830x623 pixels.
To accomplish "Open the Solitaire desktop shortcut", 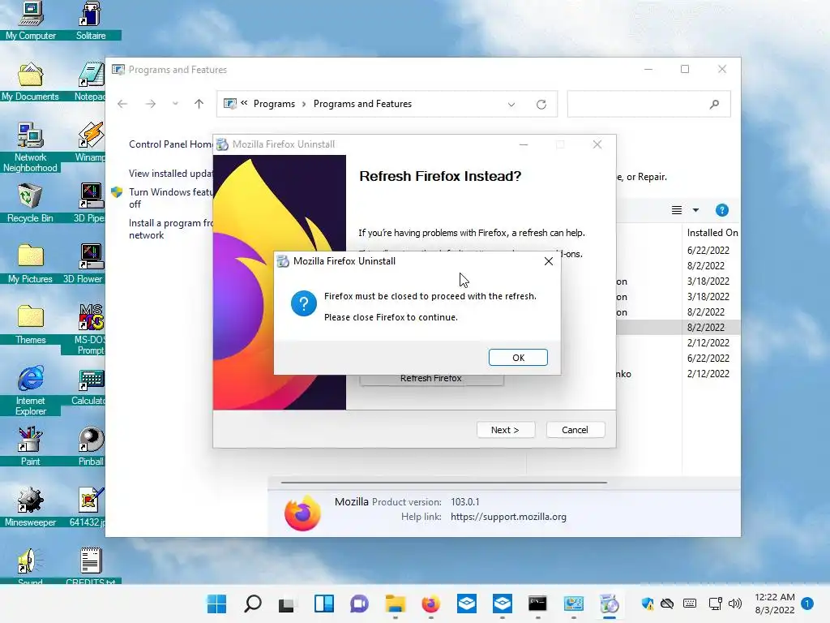I will tap(91, 20).
